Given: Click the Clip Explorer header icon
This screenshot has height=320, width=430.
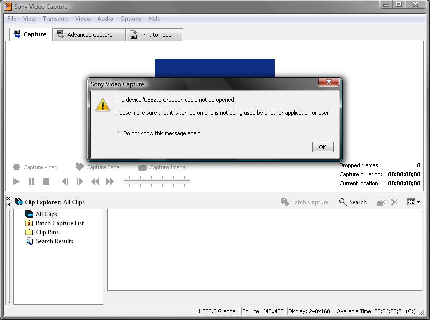Looking at the screenshot, I should point(19,202).
